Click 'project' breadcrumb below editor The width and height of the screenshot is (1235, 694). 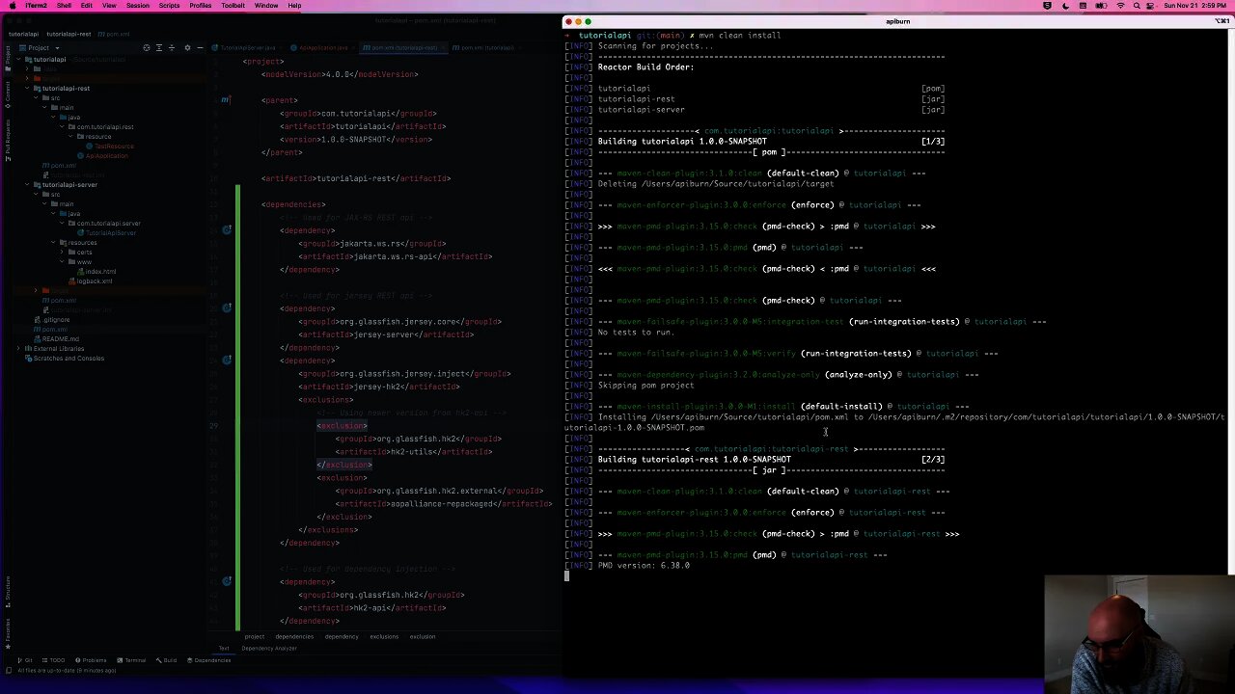(x=255, y=636)
